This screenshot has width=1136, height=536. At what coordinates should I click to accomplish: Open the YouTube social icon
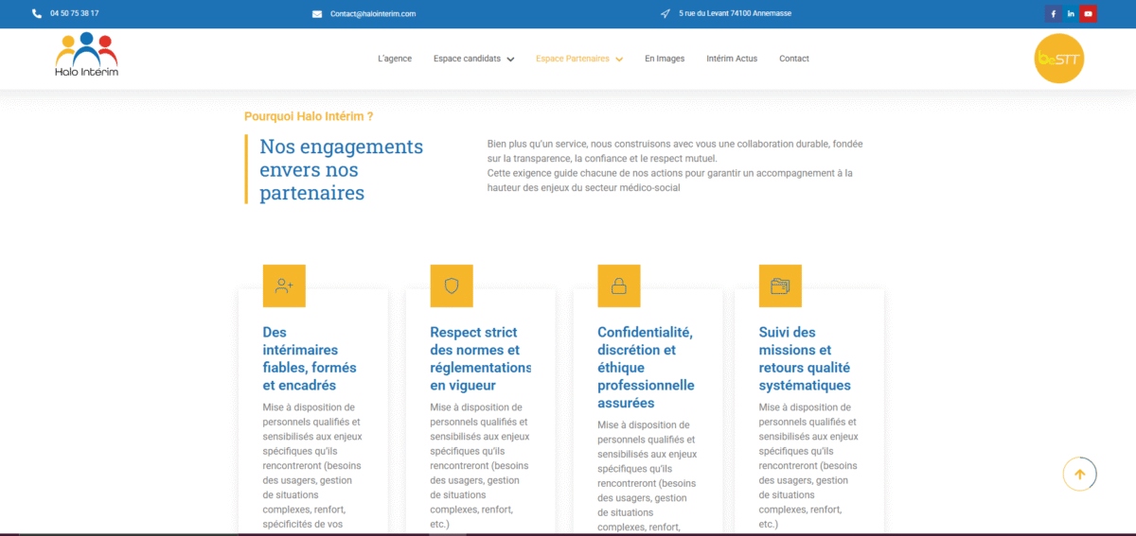(1089, 13)
